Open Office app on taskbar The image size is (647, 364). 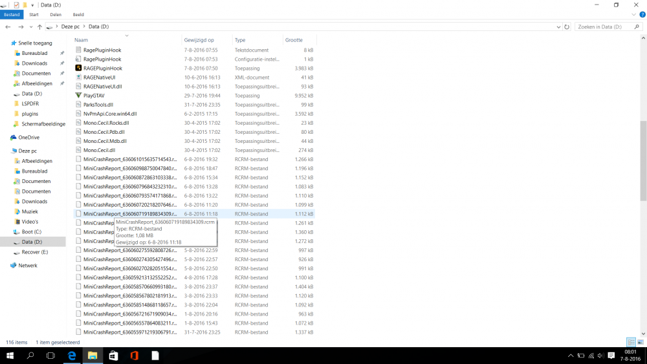pos(134,356)
